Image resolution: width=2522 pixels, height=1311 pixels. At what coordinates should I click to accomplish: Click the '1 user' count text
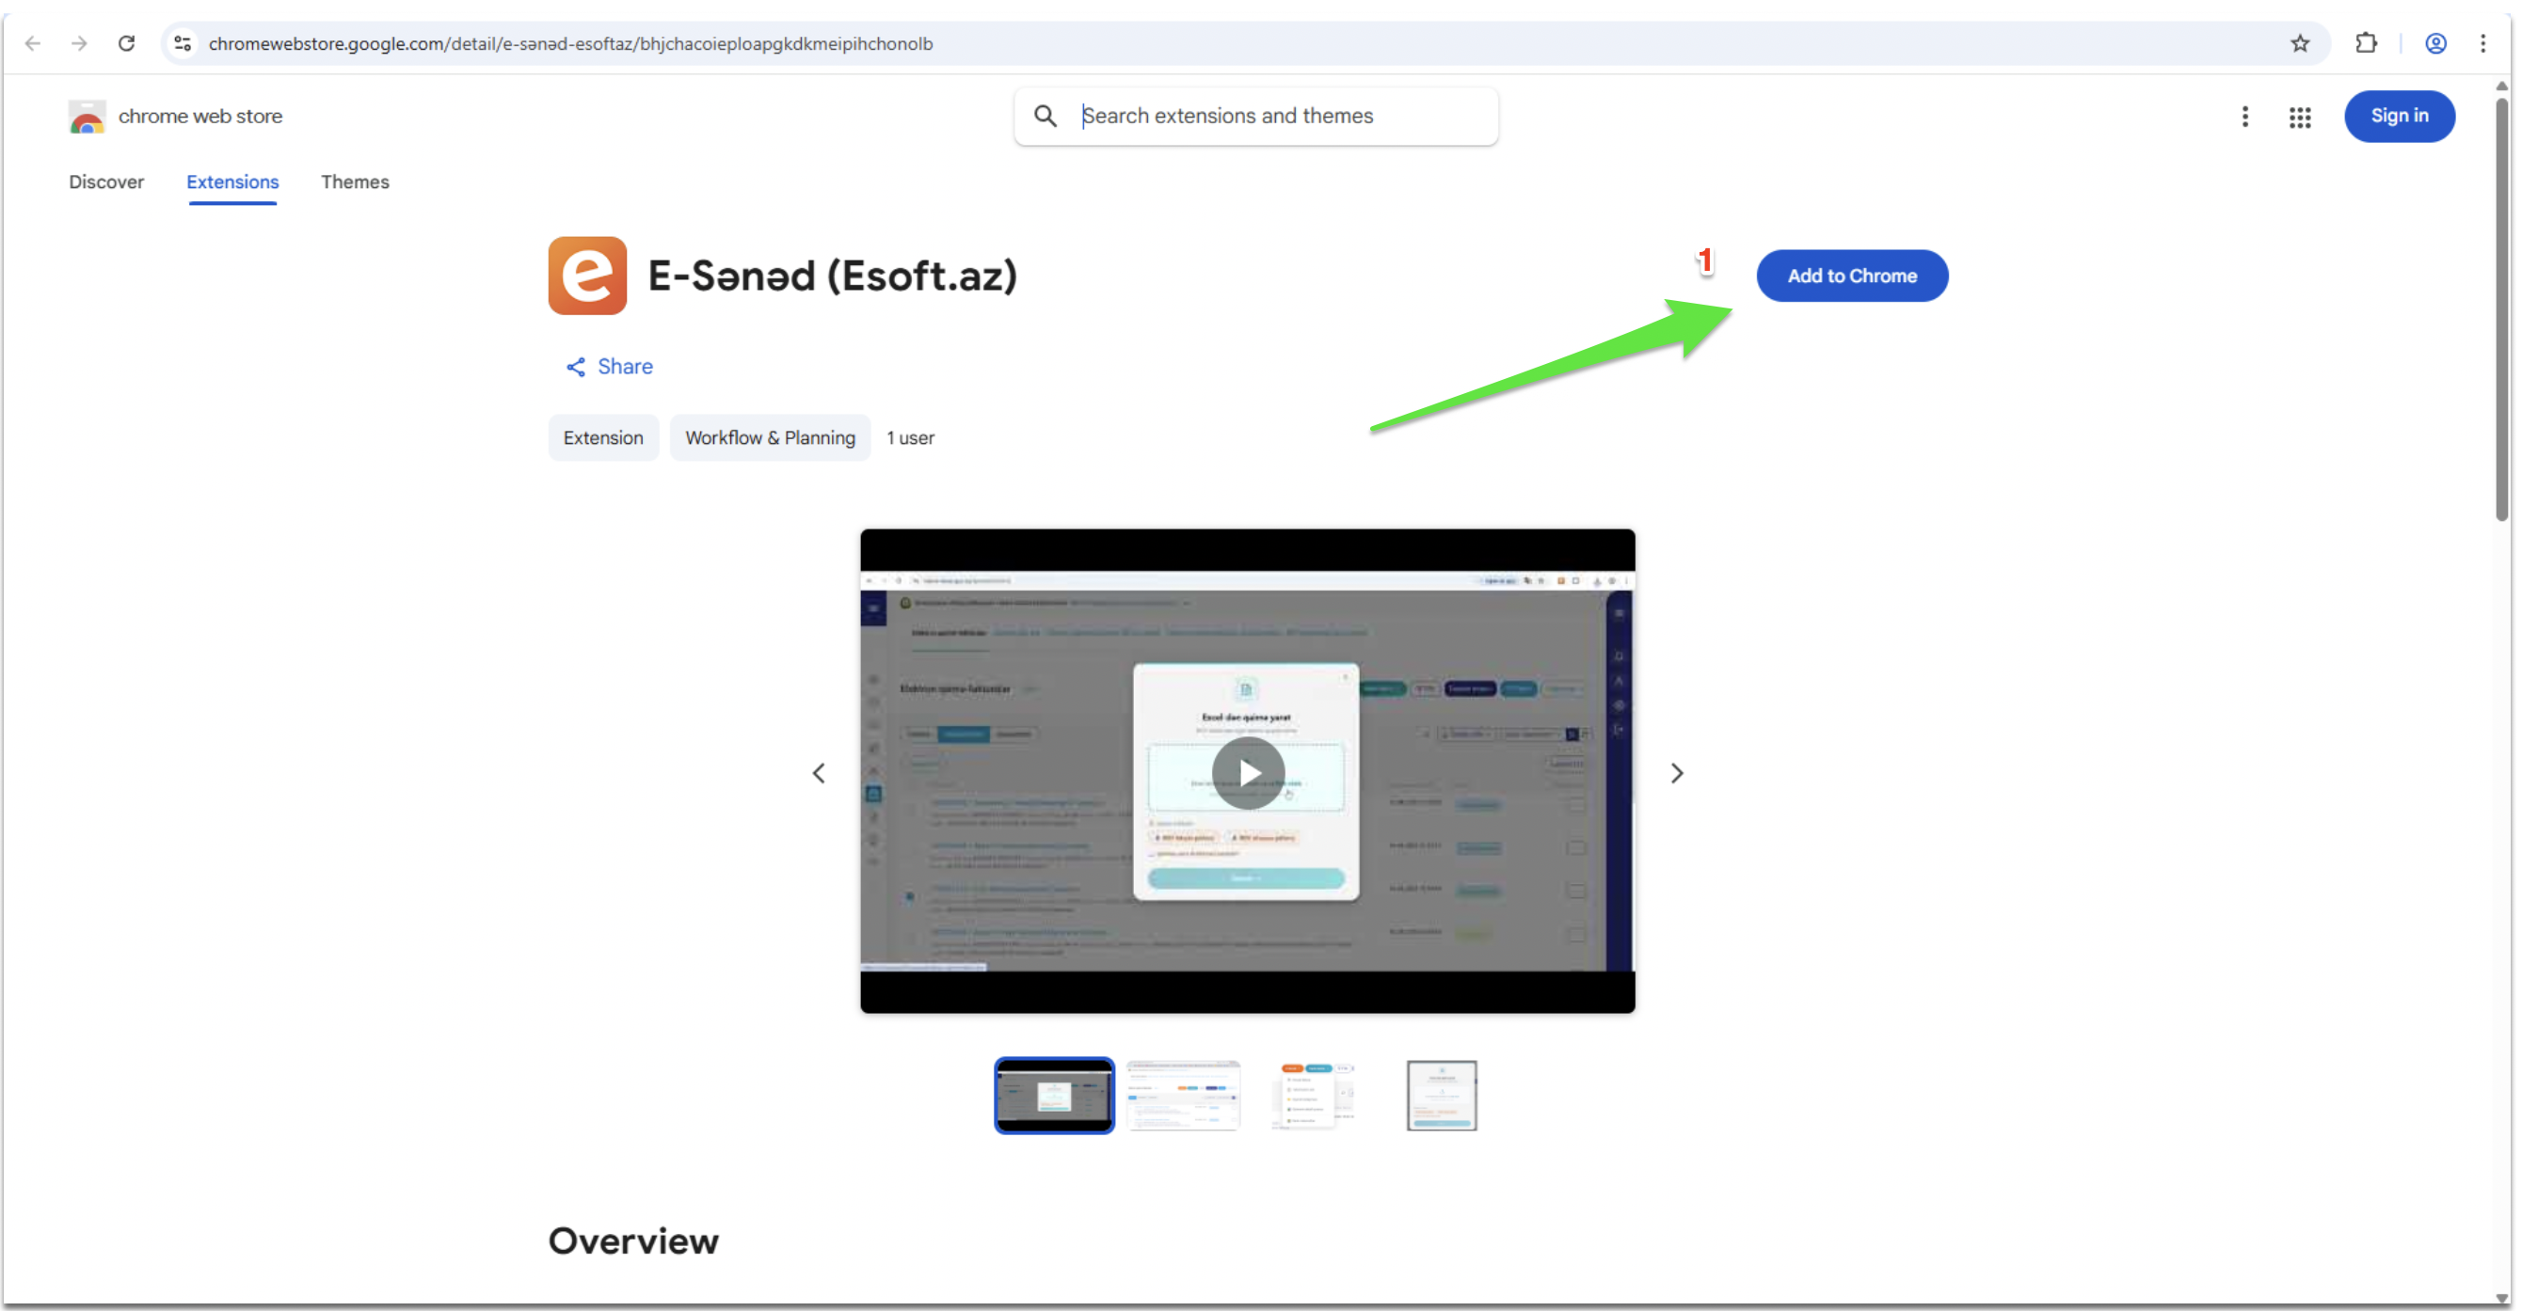tap(911, 438)
